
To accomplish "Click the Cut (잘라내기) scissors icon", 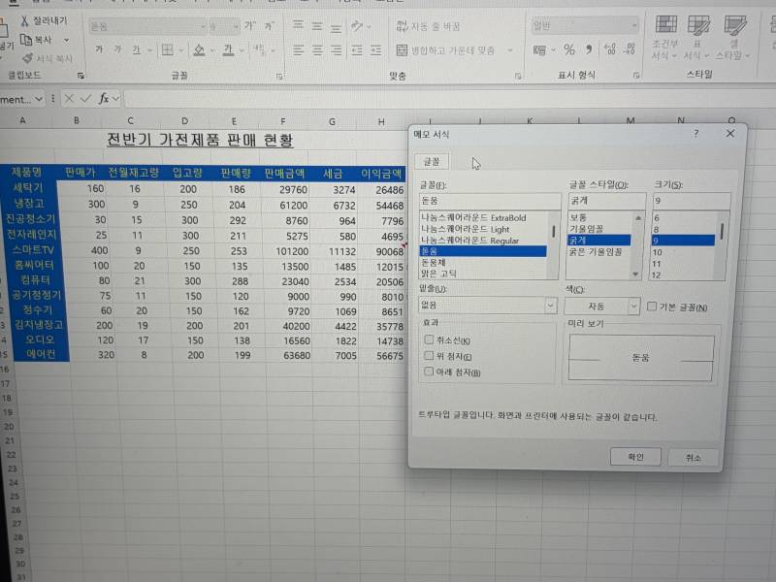I will tap(25, 20).
